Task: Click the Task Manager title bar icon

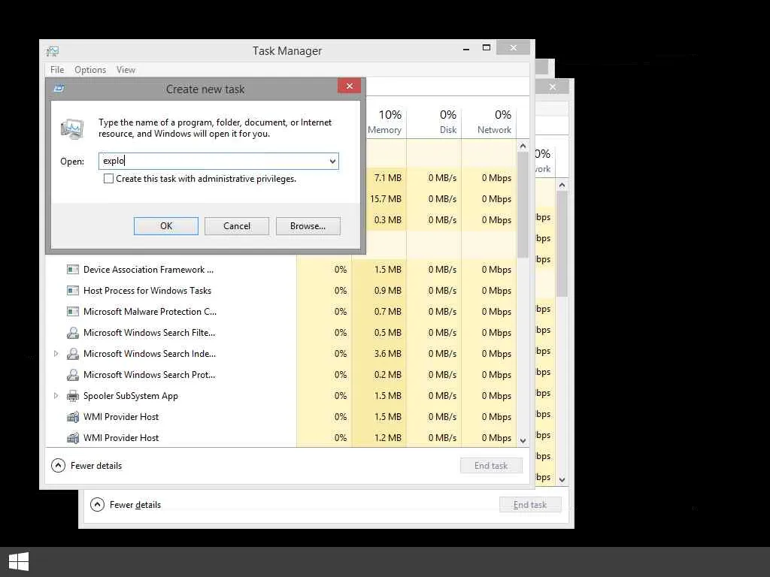Action: pyautogui.click(x=53, y=51)
